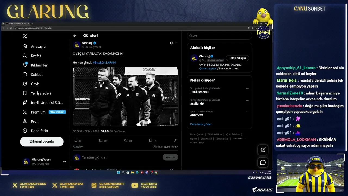Click 51,4 B Görüntüleme view count

coord(113,131)
